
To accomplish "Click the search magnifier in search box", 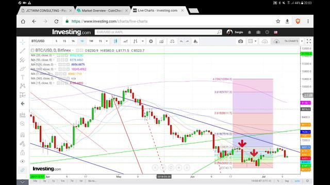I will point(219,32).
